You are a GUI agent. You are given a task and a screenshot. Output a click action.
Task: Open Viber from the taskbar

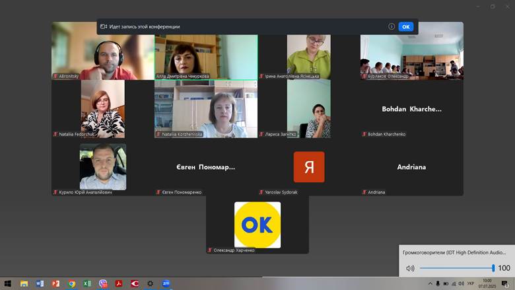tap(103, 283)
